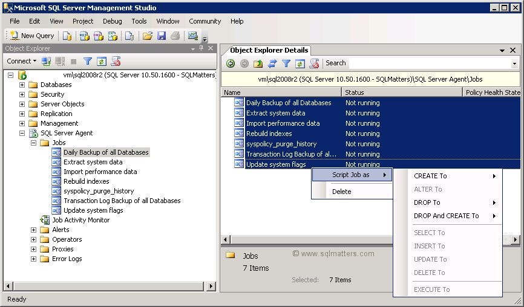This screenshot has width=524, height=307.
Task: Click the Search input field
Action: pyautogui.click(x=430, y=63)
